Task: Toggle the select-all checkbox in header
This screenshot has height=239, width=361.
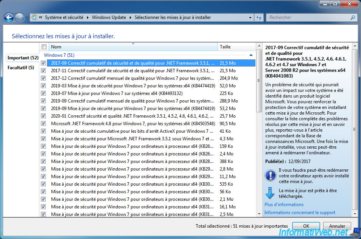Action: click(44, 47)
